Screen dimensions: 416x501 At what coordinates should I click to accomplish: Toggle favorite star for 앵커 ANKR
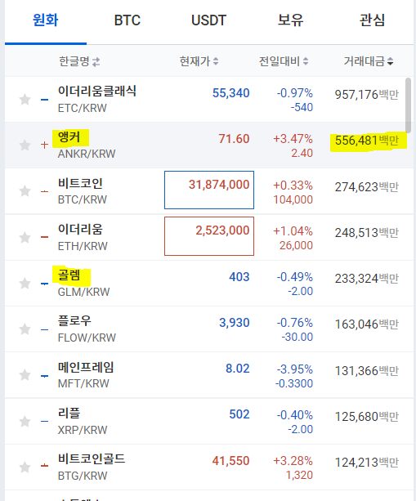[25, 145]
